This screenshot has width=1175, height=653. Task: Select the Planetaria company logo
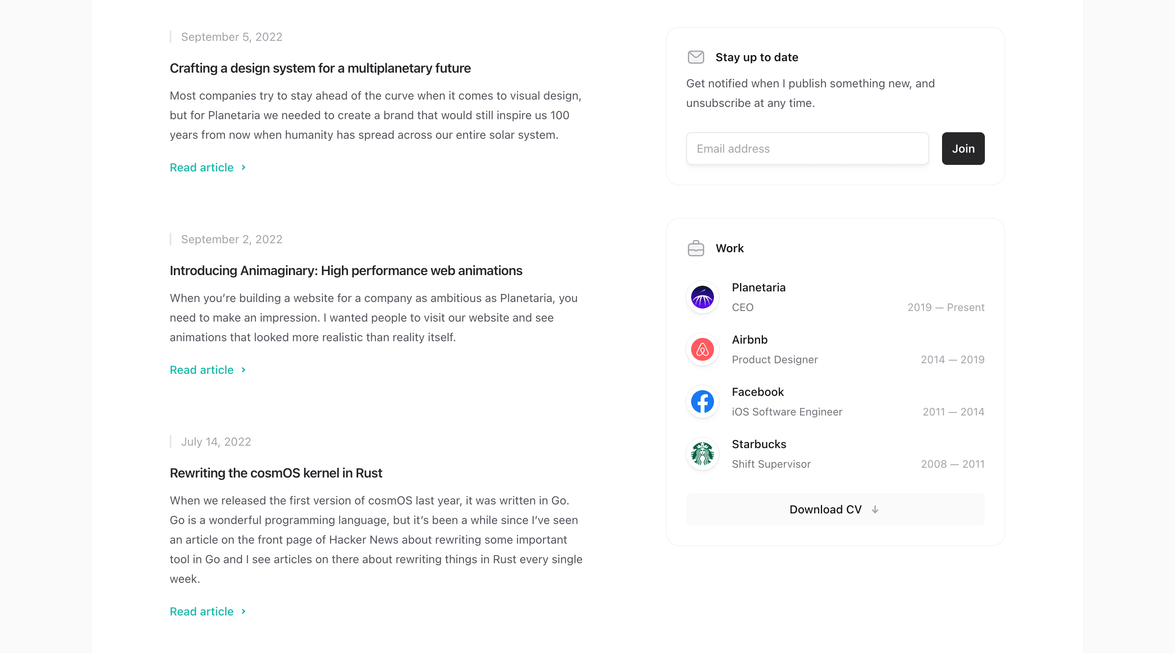702,297
